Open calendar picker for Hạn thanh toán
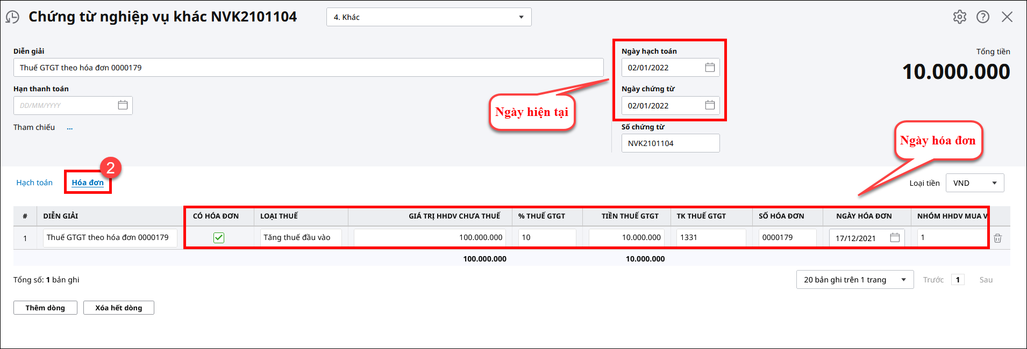The image size is (1027, 349). [123, 105]
